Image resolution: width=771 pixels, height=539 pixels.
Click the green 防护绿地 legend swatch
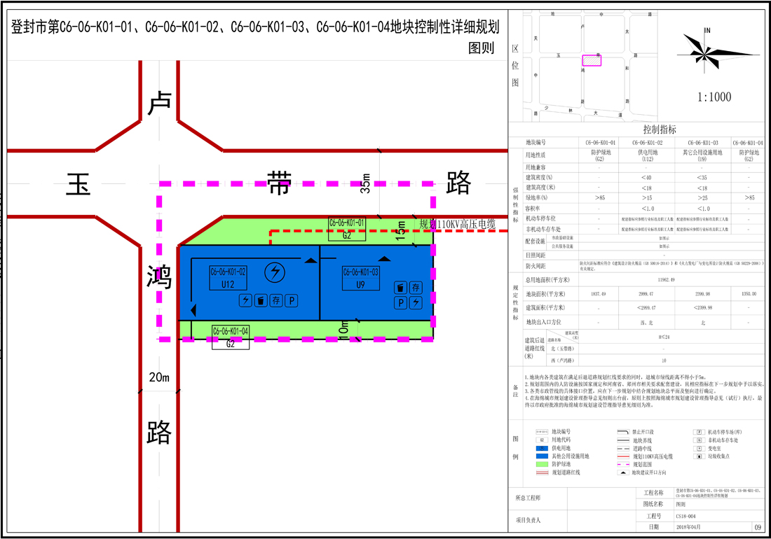[x=543, y=464]
